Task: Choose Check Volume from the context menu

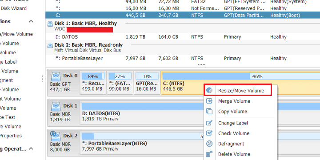Action: 240,133
